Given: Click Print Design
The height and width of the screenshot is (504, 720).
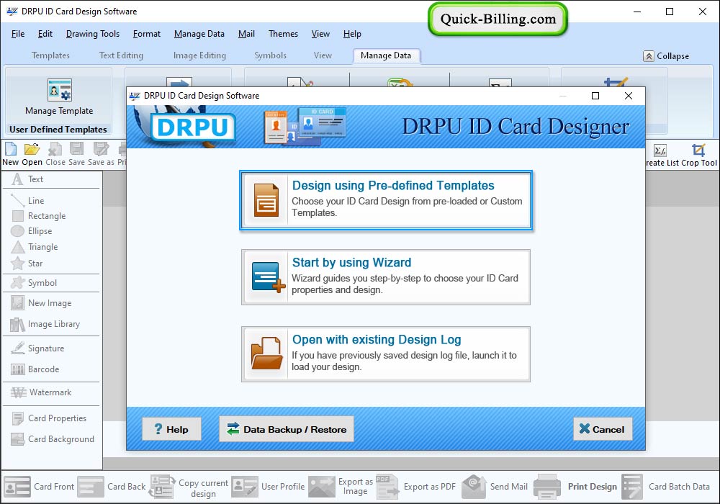Looking at the screenshot, I should click(x=576, y=487).
